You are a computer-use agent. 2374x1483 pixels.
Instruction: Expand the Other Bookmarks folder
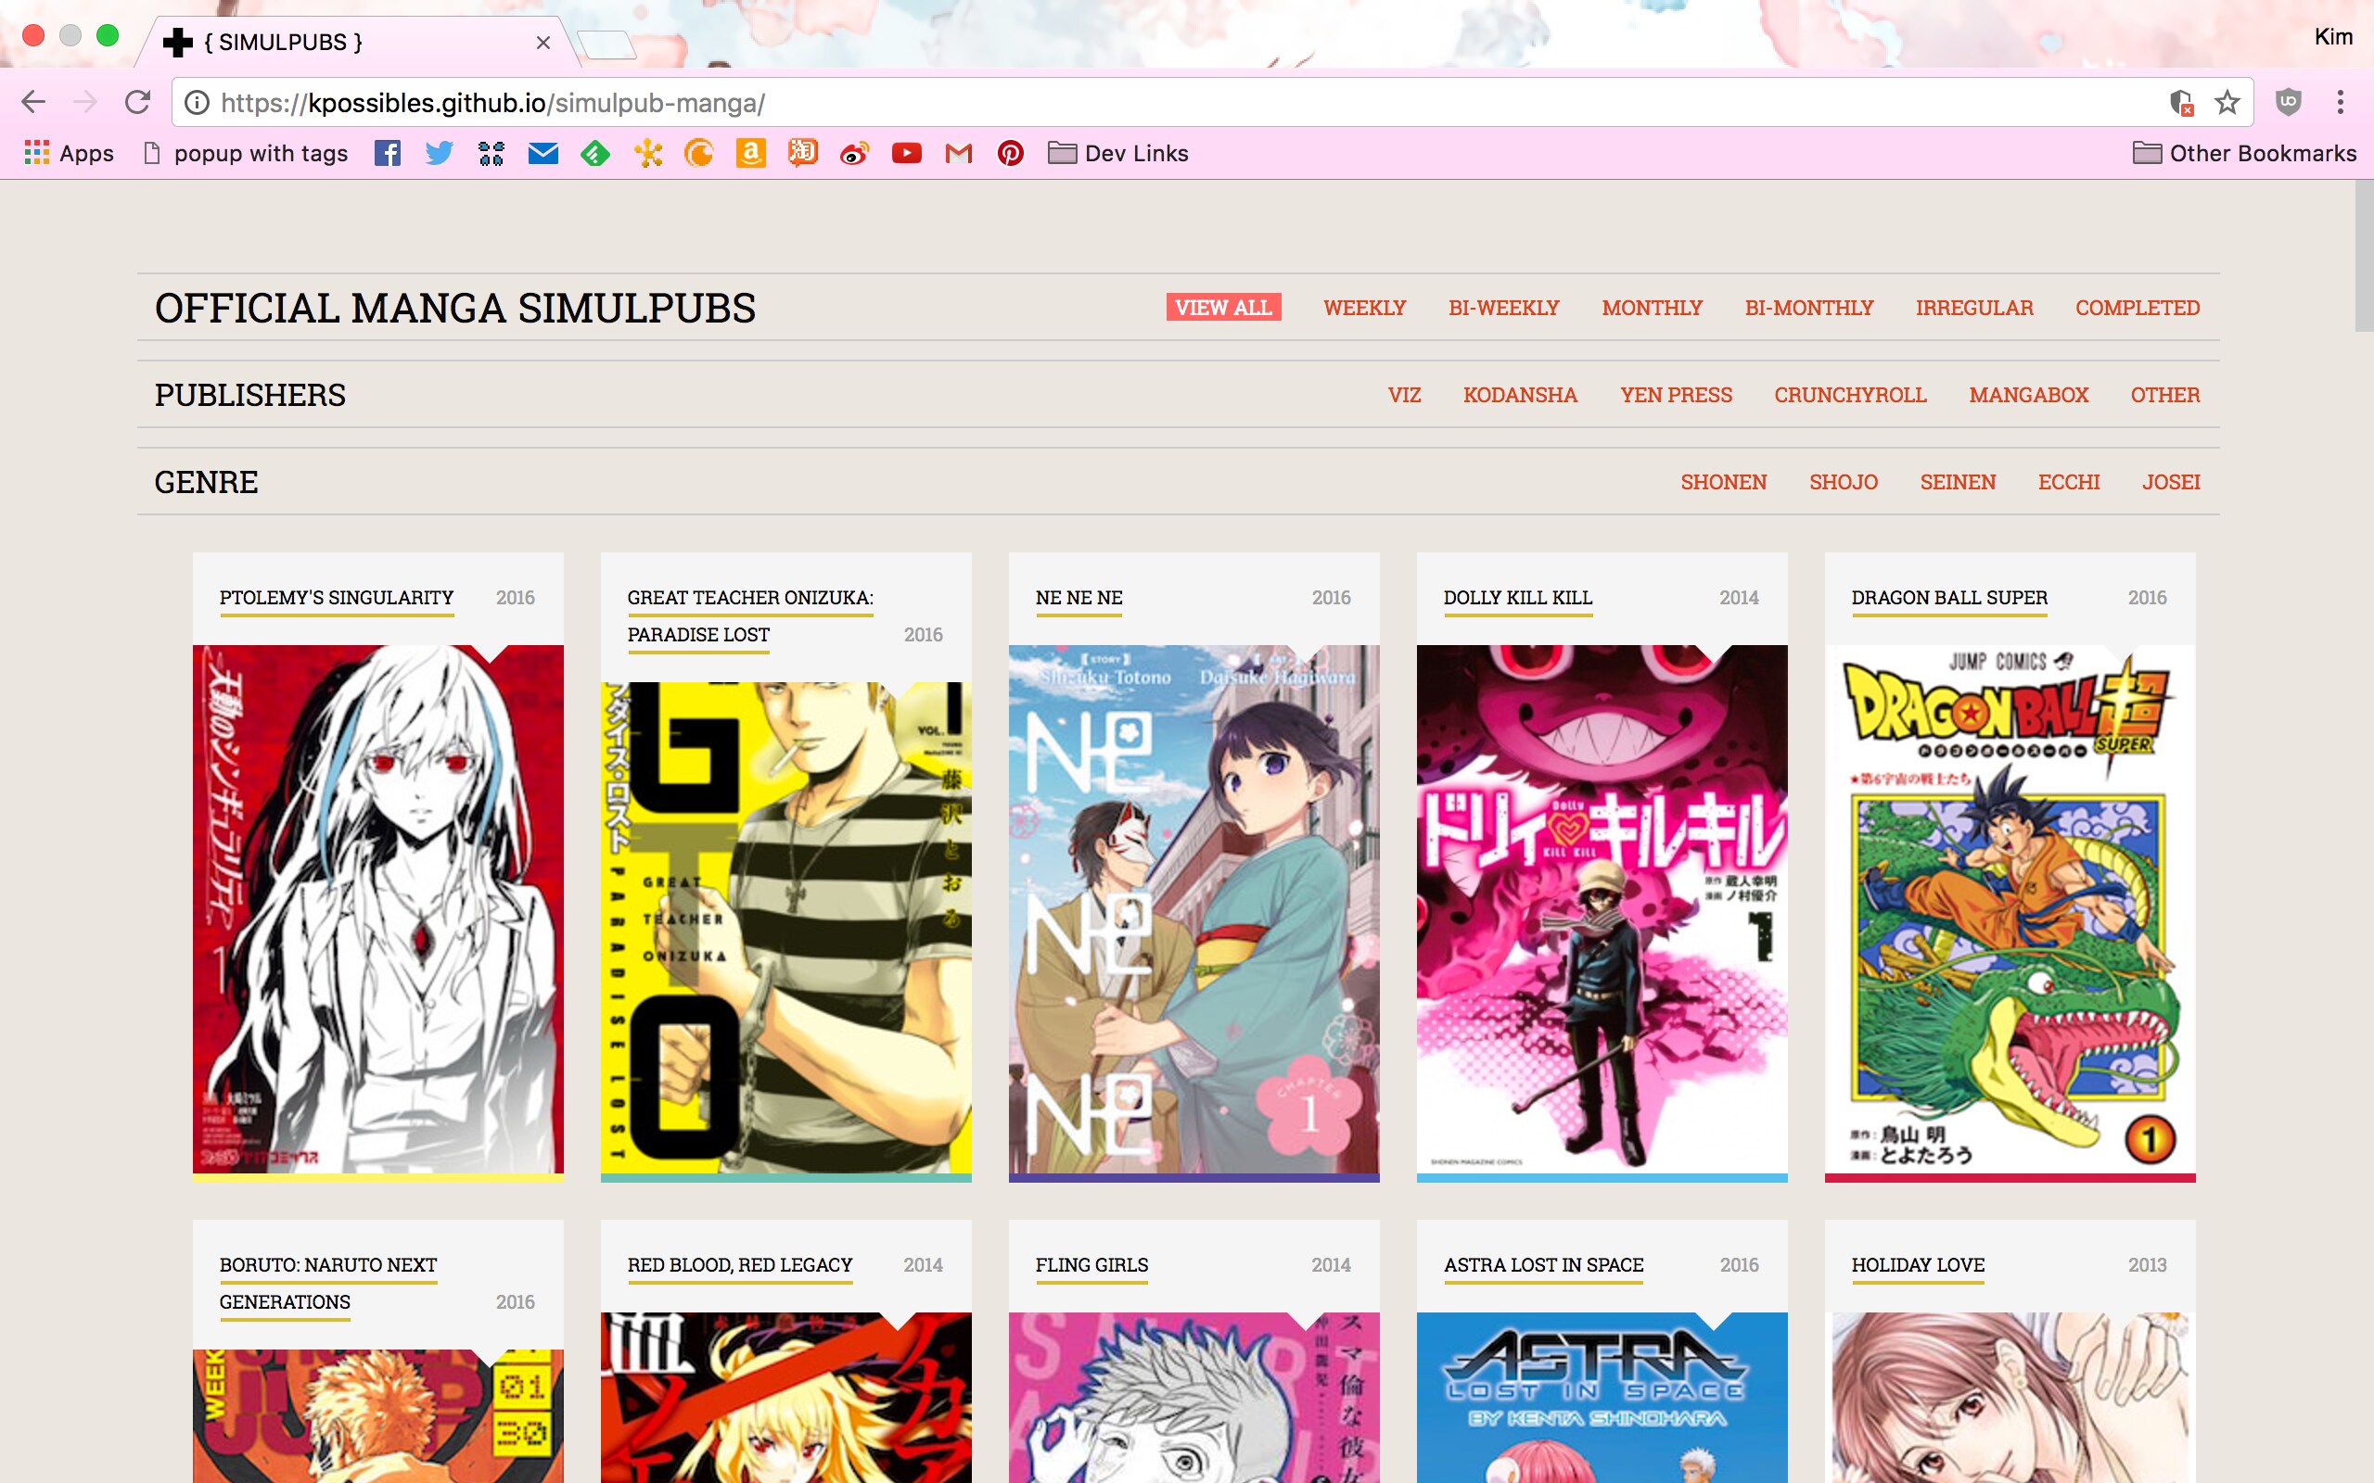[2244, 153]
